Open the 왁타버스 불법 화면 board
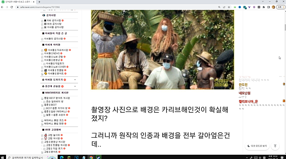This screenshot has width=286, height=159. coord(54,123)
